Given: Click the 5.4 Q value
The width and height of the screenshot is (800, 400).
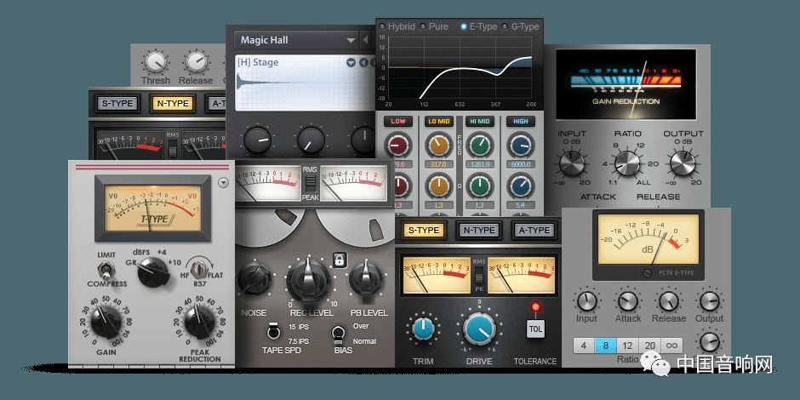Looking at the screenshot, I should (520, 205).
